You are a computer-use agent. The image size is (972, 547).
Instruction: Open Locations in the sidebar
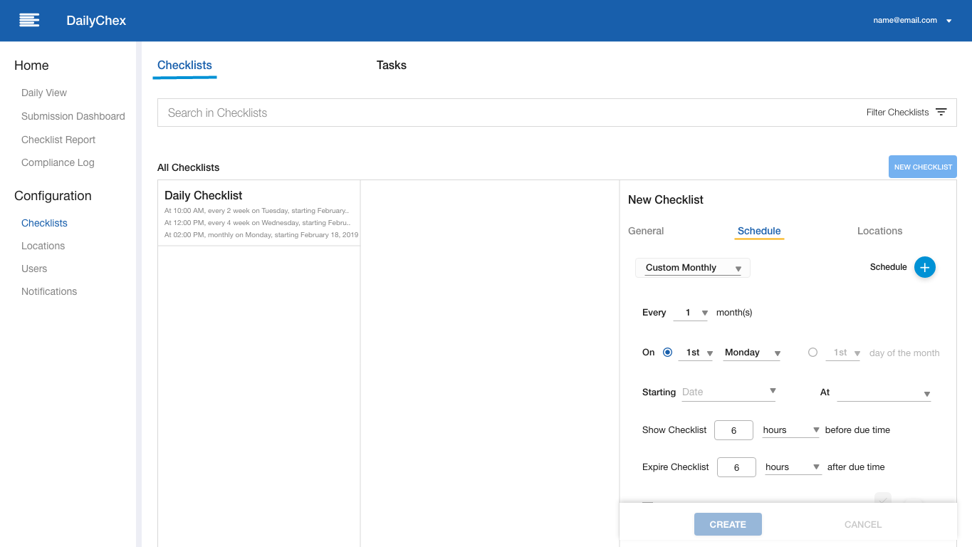[43, 246]
